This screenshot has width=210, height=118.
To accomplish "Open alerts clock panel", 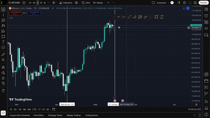I will point(206,16).
